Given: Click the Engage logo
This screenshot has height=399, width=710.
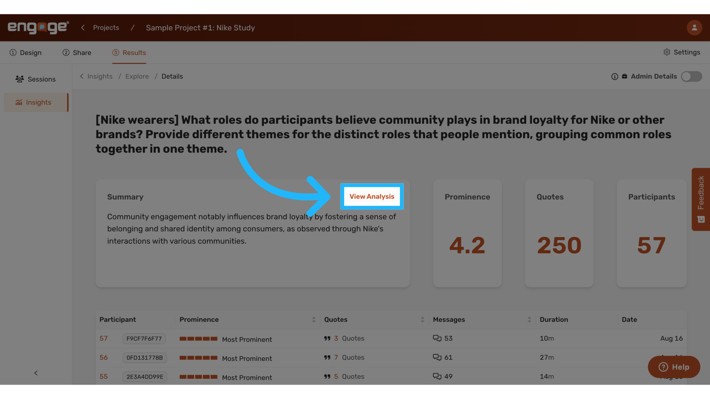Looking at the screenshot, I should [x=38, y=28].
